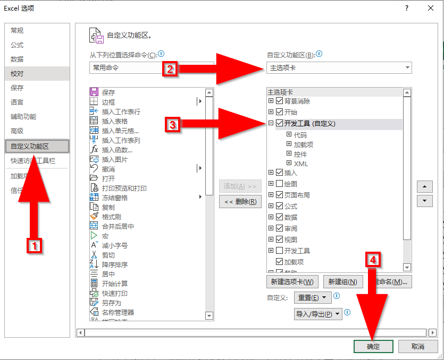The height and width of the screenshot is (360, 444).
Task: Expand the 视图 tab node
Action: coord(271,239)
